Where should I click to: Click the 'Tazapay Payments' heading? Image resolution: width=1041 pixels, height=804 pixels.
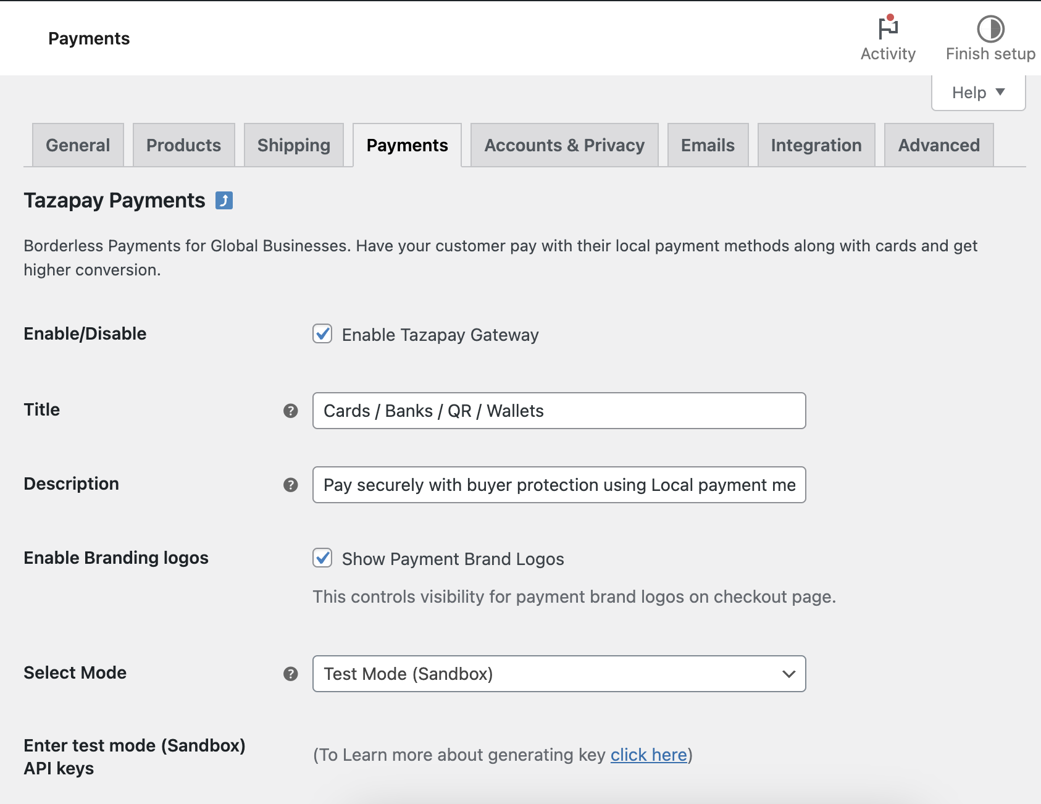(114, 201)
